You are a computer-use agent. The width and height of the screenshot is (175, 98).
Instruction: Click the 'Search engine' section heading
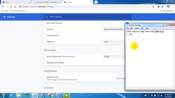(x=50, y=50)
